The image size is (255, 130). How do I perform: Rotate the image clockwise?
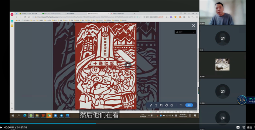pos(172,105)
